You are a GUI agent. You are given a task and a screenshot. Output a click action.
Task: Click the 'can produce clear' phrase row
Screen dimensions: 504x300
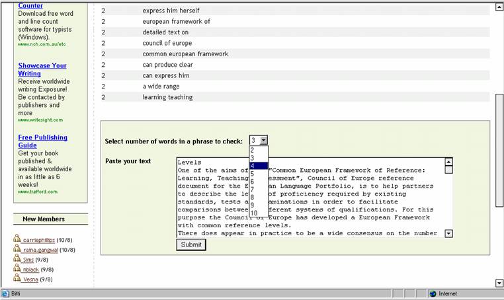click(295, 65)
